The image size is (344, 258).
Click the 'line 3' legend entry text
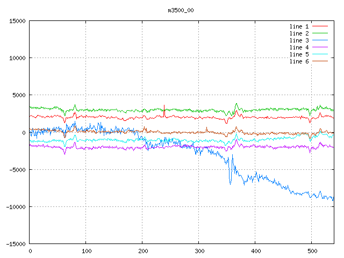299,40
